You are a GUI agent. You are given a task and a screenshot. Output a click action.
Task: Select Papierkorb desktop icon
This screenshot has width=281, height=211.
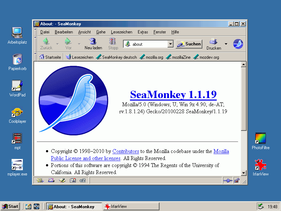click(17, 62)
